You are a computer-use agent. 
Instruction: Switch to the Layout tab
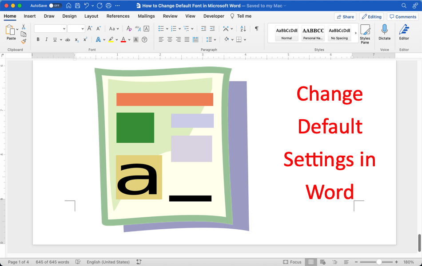pos(91,16)
